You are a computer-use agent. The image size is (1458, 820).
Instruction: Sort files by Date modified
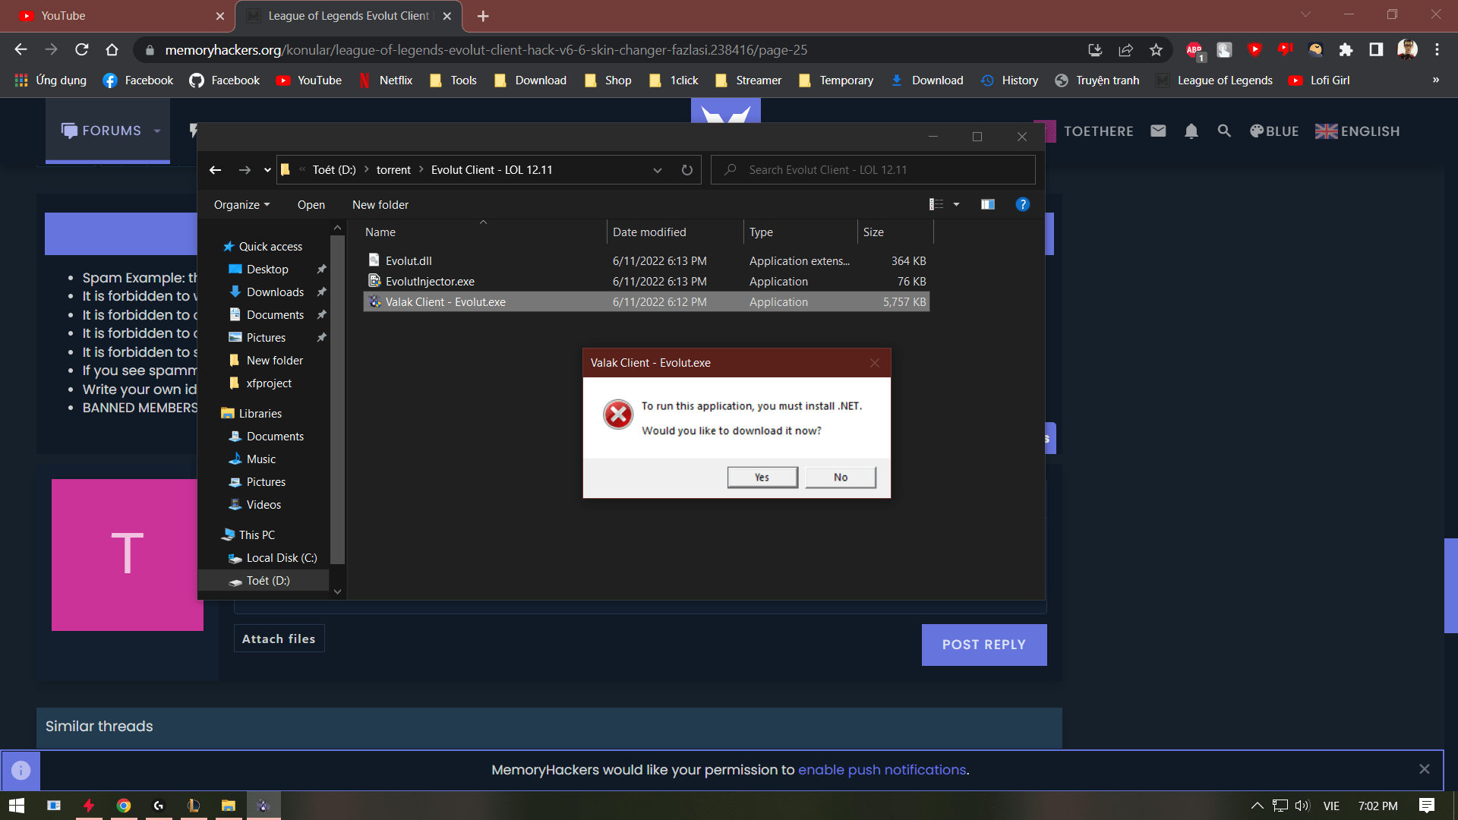pyautogui.click(x=675, y=232)
